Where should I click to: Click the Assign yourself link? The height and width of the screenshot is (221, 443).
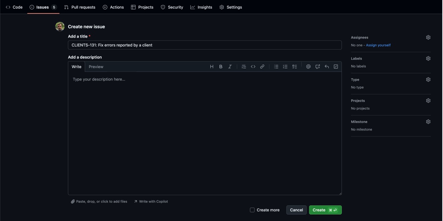click(378, 45)
